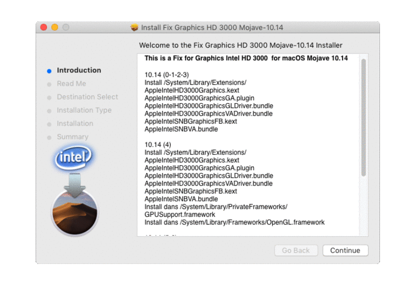Screen dimensions: 415x305
Task: Click the Go Back button
Action: point(296,250)
